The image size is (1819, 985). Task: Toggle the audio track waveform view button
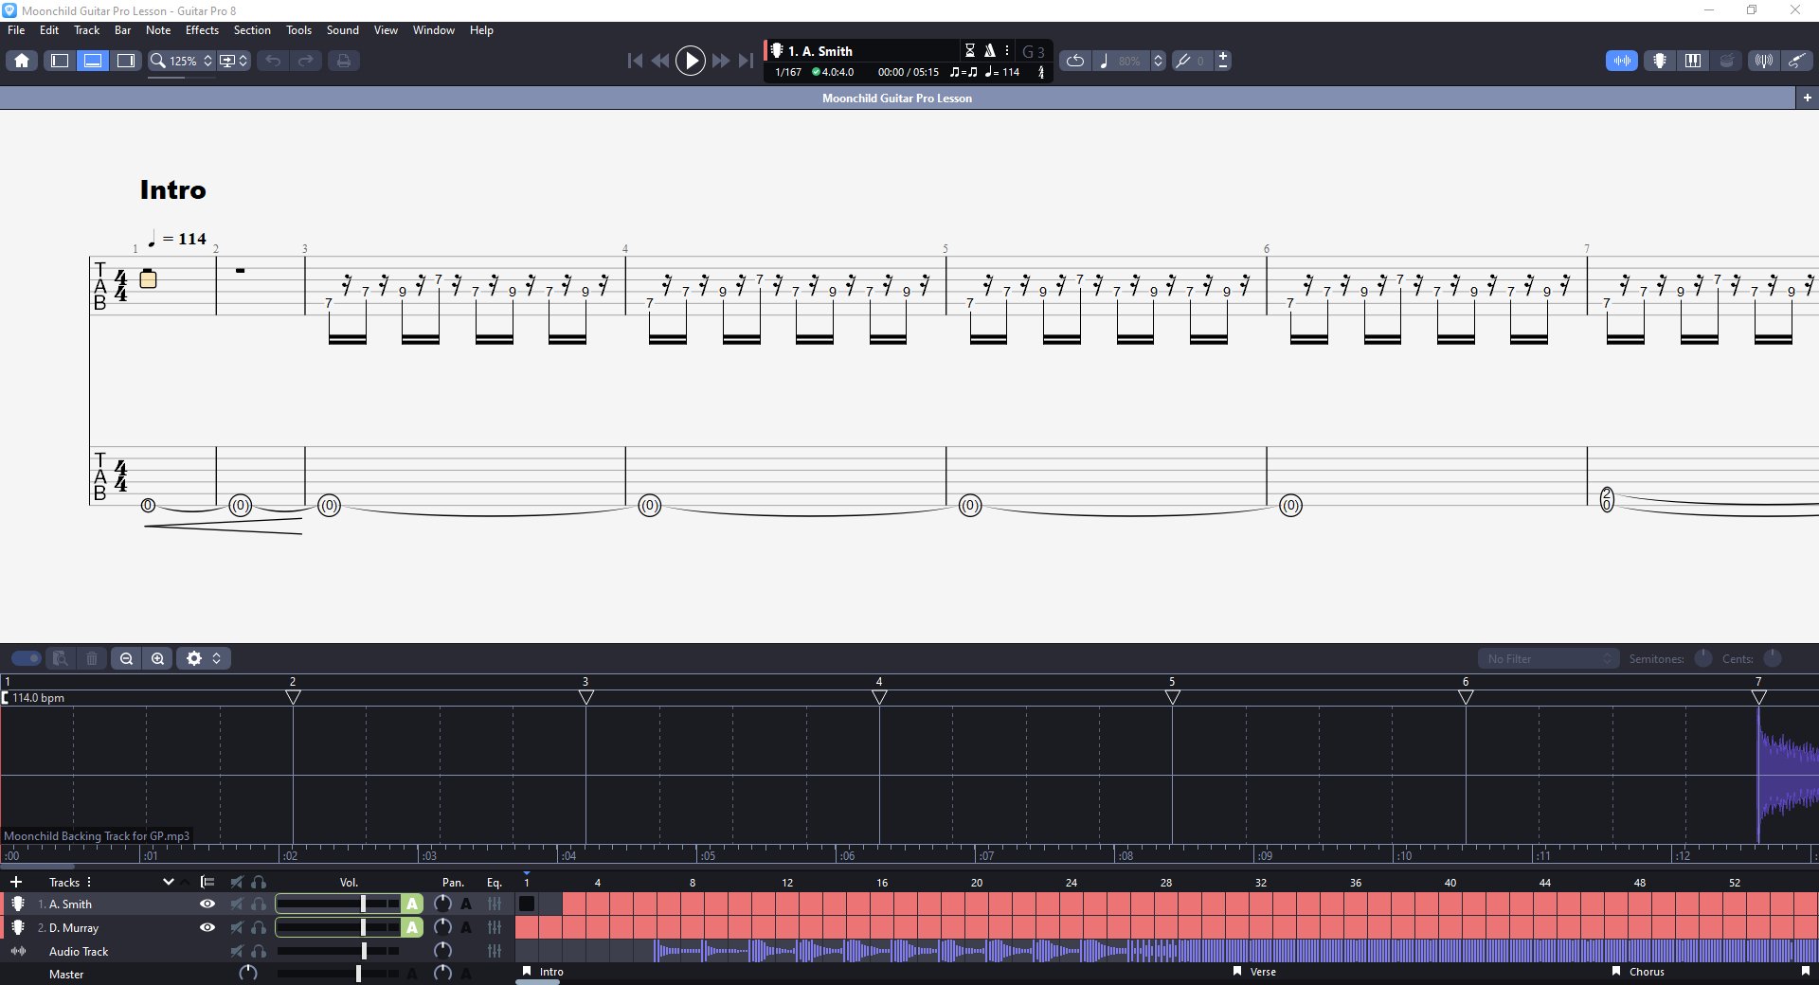point(1622,61)
